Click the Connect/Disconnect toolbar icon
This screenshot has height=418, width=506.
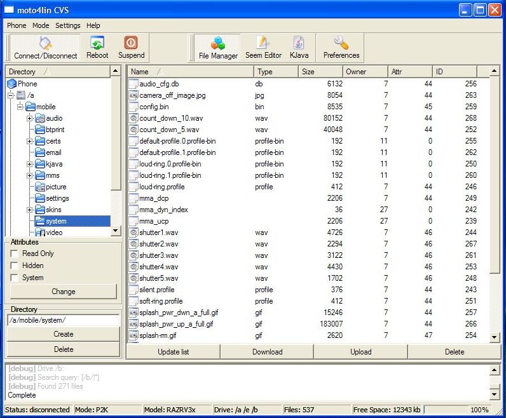[45, 43]
